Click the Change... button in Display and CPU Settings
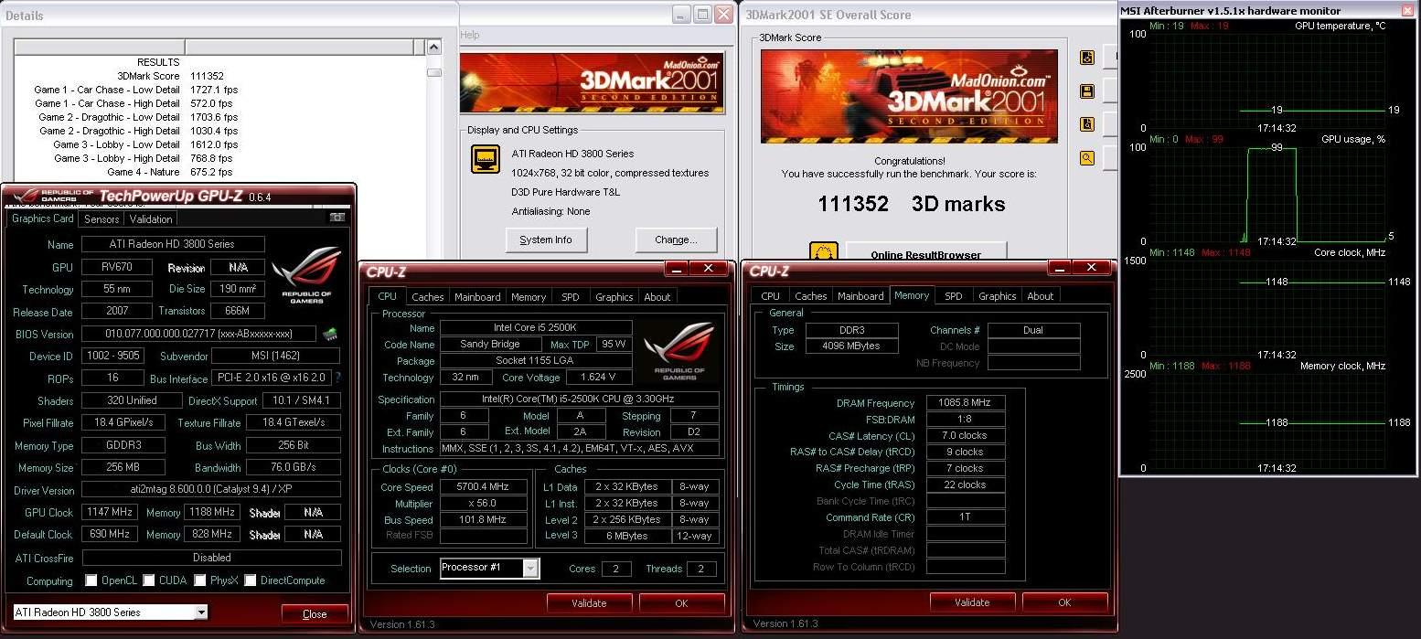This screenshot has width=1421, height=639. coord(676,240)
